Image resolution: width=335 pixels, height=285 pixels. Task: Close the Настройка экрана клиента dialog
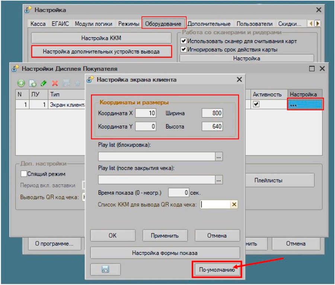[239, 79]
